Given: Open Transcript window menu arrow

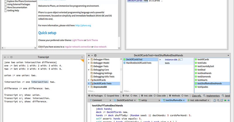Looking at the screenshot, I should pos(82,57).
